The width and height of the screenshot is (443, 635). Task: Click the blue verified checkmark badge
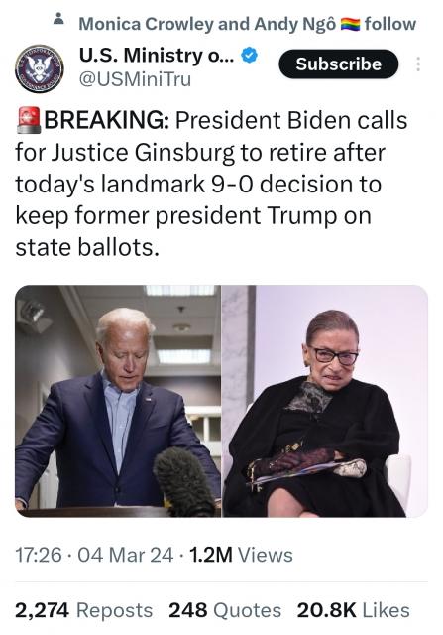click(x=249, y=56)
